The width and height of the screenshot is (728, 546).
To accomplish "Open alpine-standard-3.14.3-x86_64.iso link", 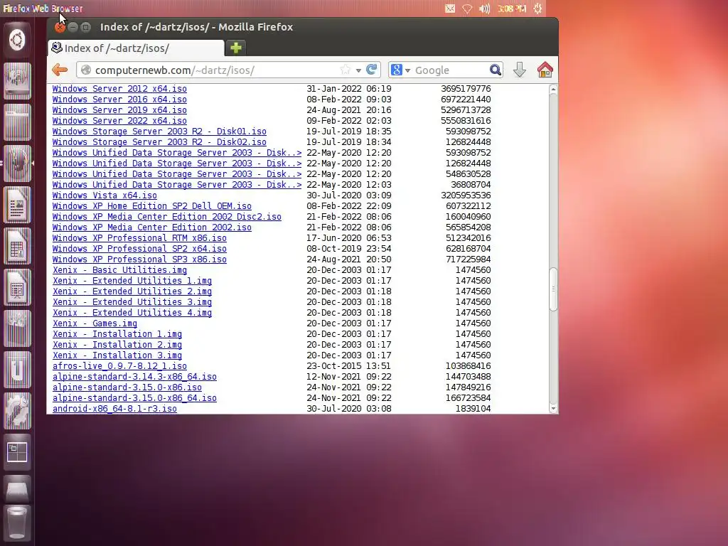I will 134,377.
